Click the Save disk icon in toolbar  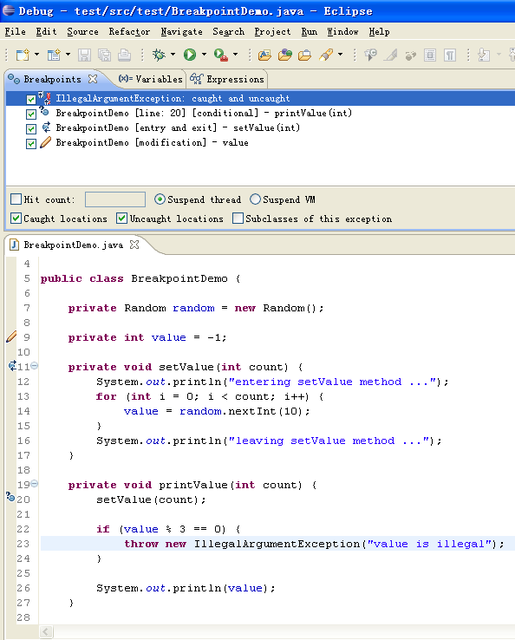(x=84, y=55)
